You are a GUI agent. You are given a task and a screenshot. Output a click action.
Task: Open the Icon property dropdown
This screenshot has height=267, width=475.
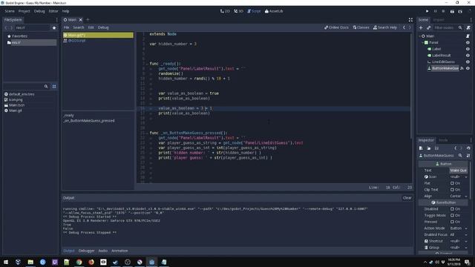pos(459,177)
